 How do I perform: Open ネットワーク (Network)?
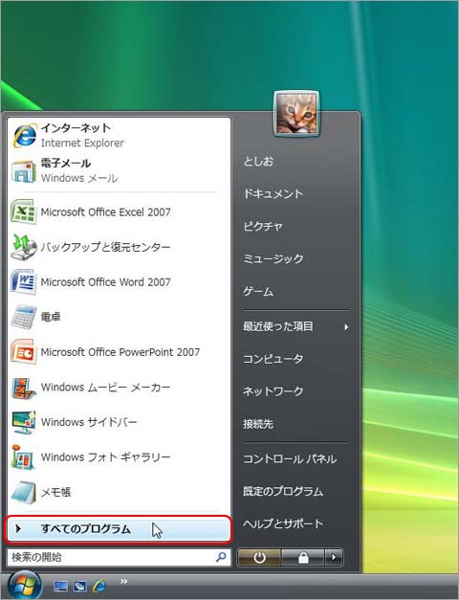273,391
